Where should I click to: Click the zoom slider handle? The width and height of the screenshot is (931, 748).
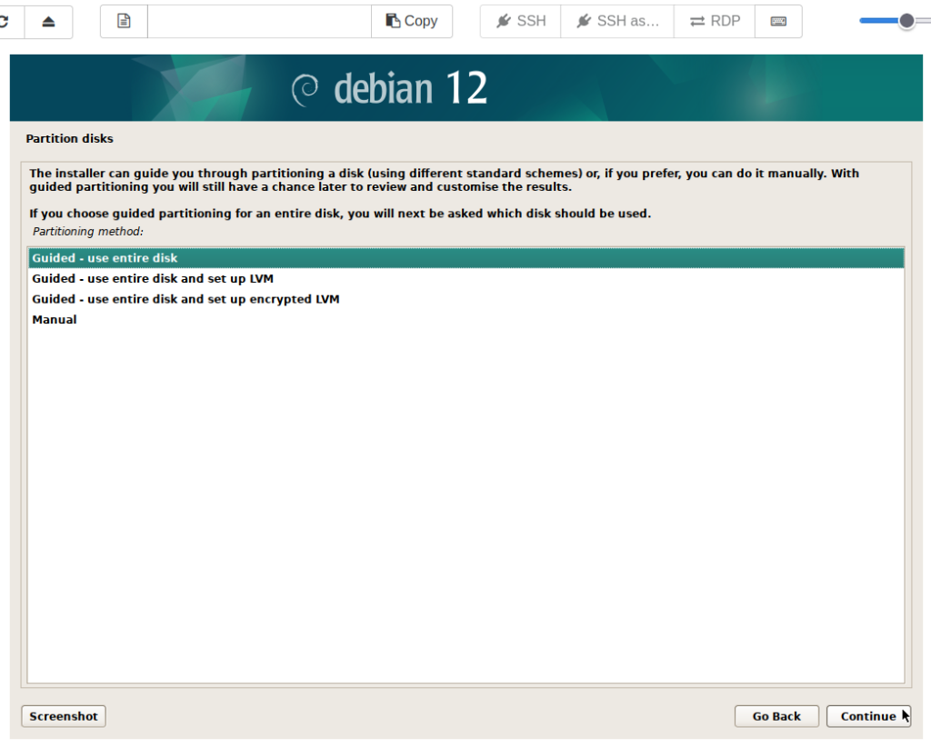[x=906, y=21]
